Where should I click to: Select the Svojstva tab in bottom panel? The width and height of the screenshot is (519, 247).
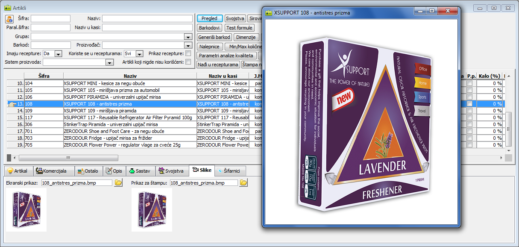pos(171,171)
